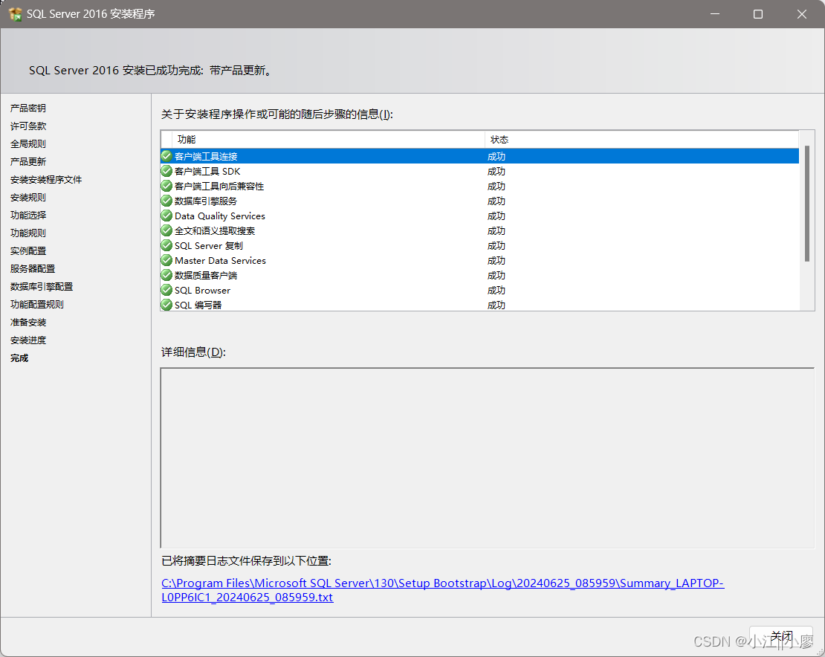The width and height of the screenshot is (825, 657).
Task: Click the green check icon beside 数据库引擎服务
Action: pos(166,201)
